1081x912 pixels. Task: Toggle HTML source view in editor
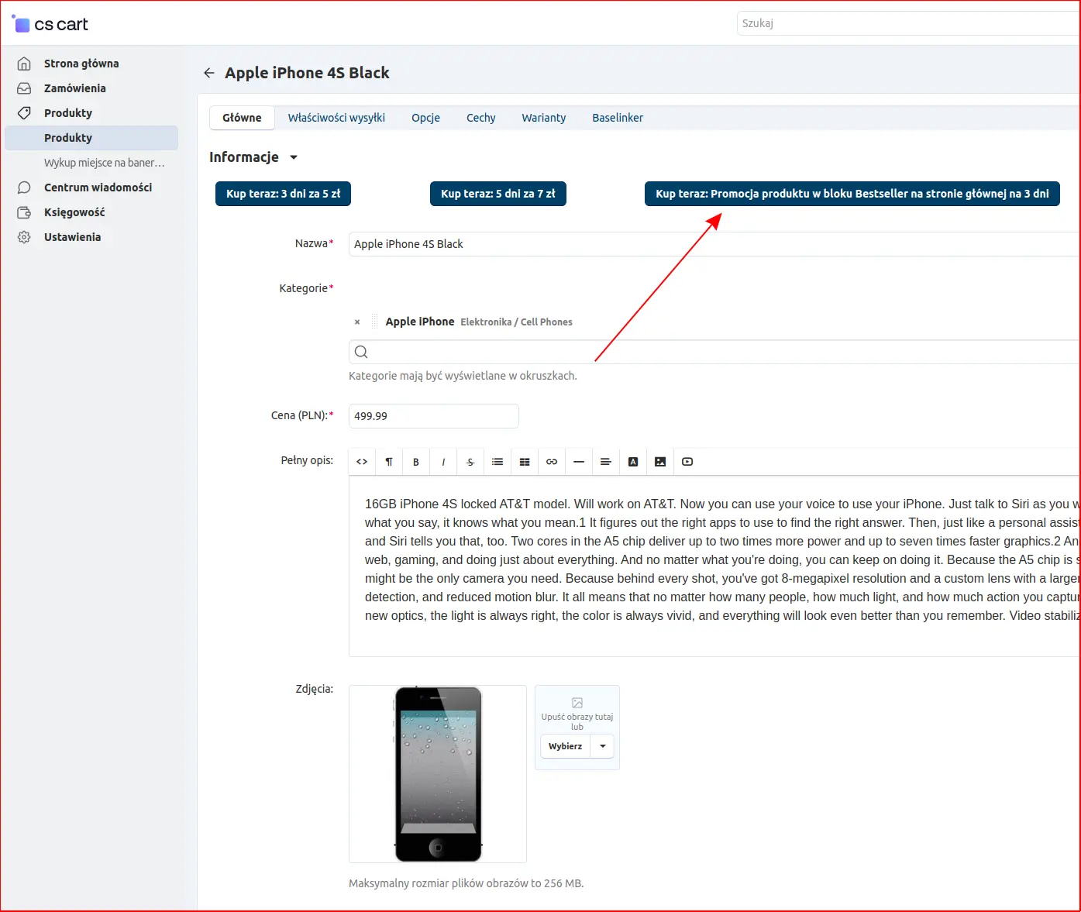pos(362,462)
